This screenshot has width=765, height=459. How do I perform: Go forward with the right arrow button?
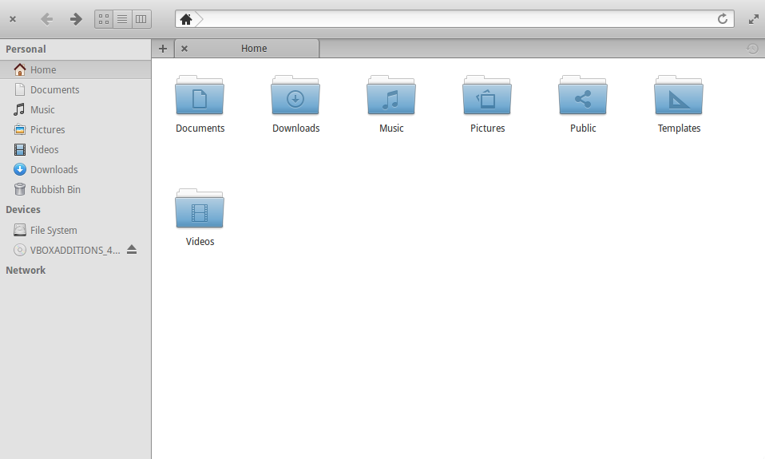76,19
